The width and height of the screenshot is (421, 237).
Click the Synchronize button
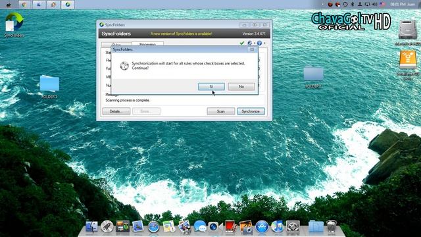pos(251,111)
